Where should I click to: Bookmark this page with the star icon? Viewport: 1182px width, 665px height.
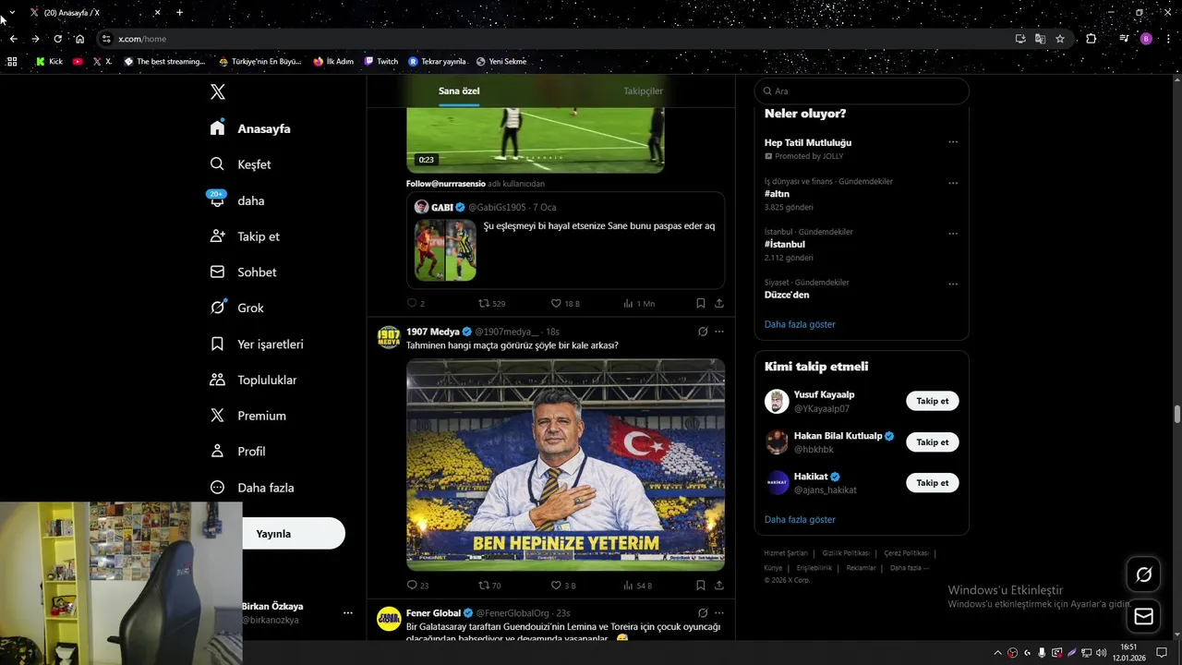pyautogui.click(x=1060, y=39)
